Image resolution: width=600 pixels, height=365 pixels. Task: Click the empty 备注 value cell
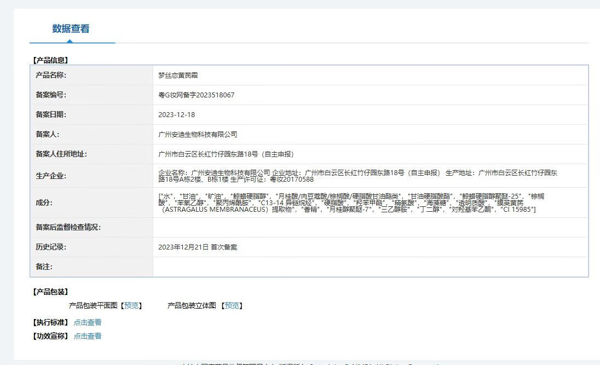(x=370, y=267)
